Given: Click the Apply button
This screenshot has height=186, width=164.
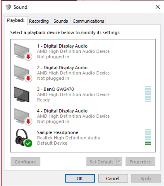Looking at the screenshot, I should [x=146, y=178].
